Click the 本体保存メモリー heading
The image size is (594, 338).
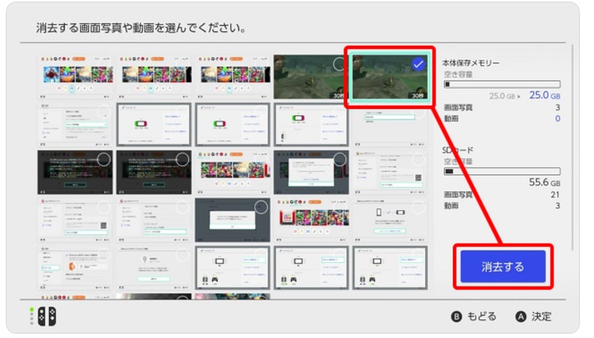point(470,63)
